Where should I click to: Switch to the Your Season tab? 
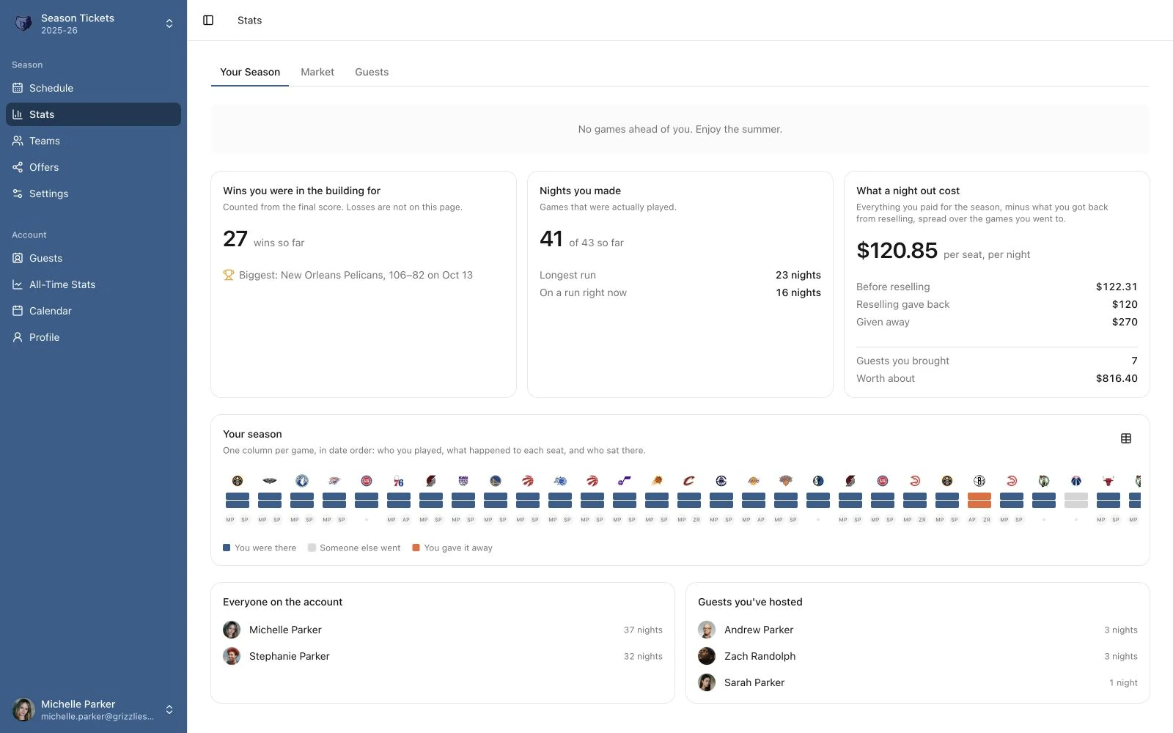coord(250,72)
